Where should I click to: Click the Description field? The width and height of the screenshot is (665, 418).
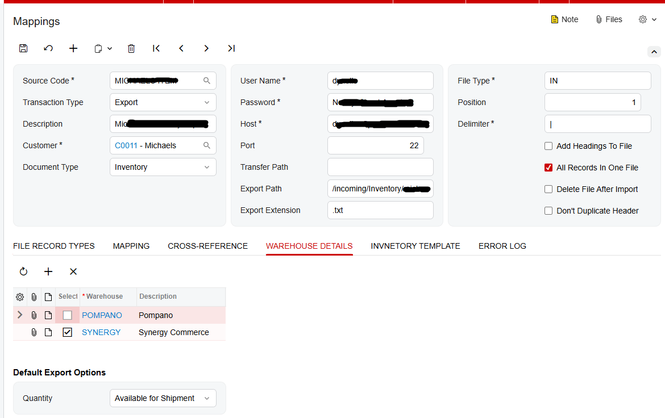[163, 124]
